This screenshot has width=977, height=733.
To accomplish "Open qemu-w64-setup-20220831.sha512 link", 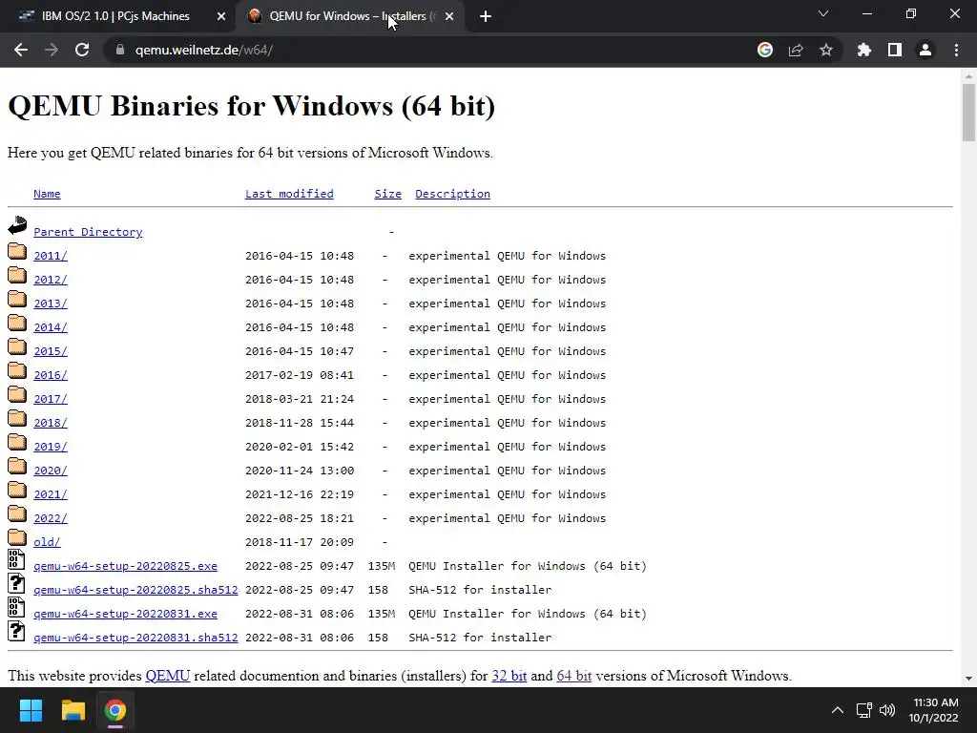I will pyautogui.click(x=135, y=638).
